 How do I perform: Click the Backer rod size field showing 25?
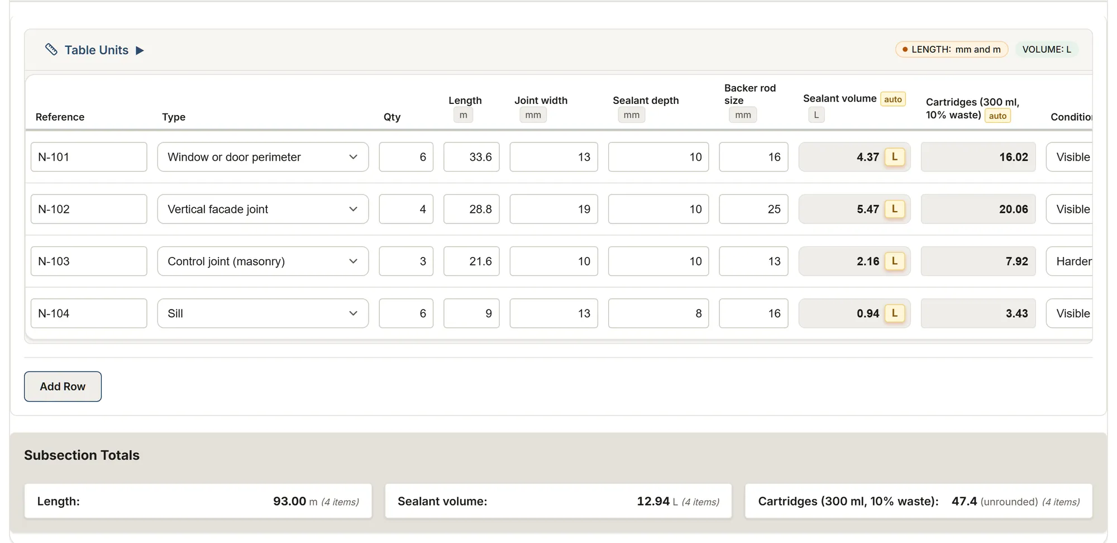click(x=753, y=209)
